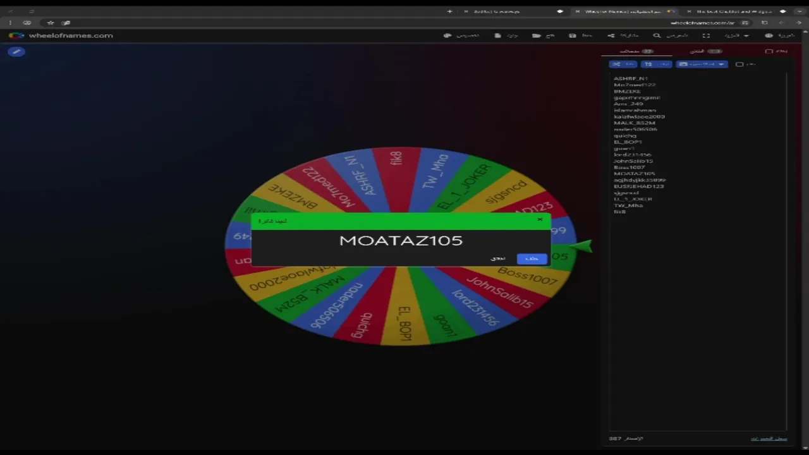Click entry EL_BOP1 in entries list
This screenshot has height=455, width=809.
628,142
